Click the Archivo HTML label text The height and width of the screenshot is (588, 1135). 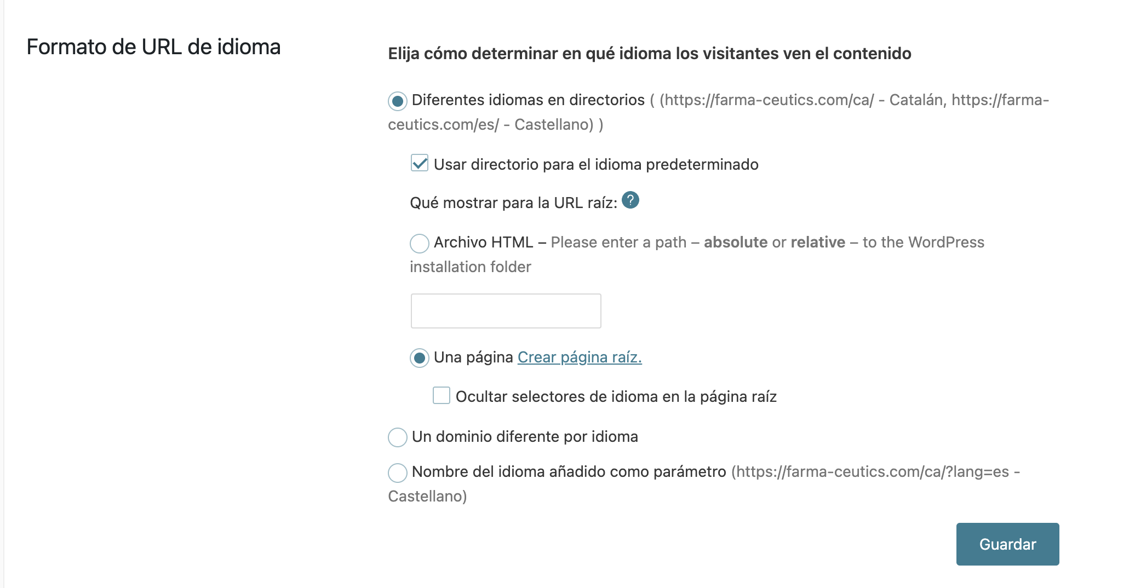pyautogui.click(x=483, y=243)
